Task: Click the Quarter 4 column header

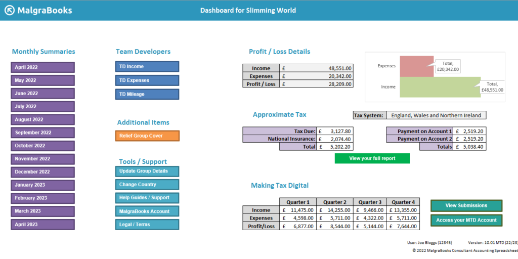Action: click(403, 202)
